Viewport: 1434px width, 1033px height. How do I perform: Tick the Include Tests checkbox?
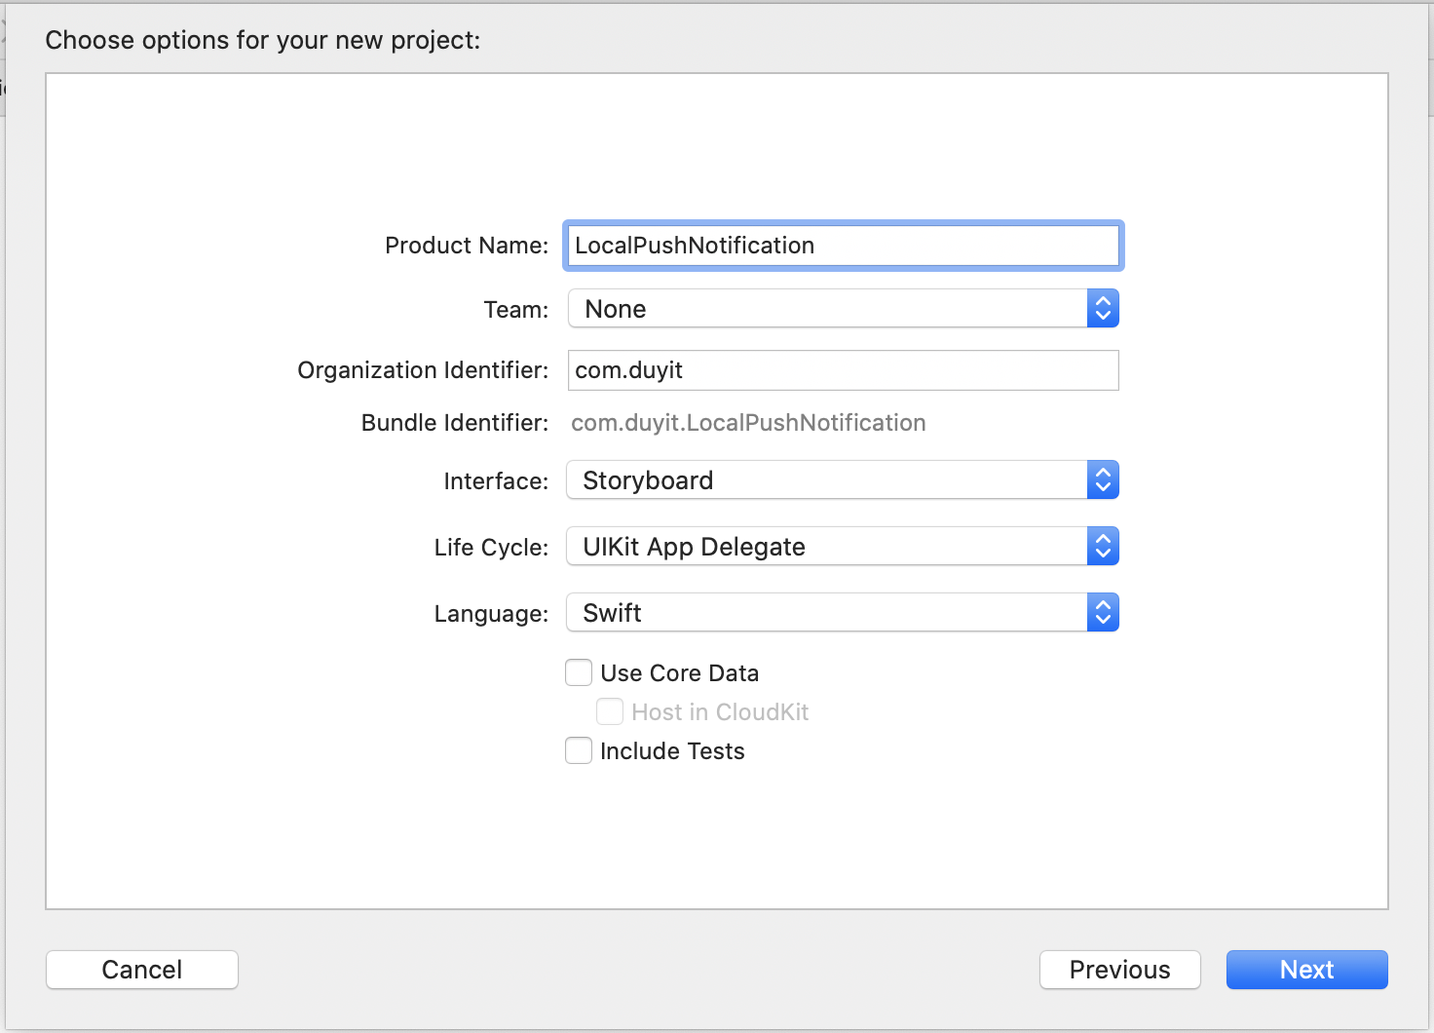(579, 751)
